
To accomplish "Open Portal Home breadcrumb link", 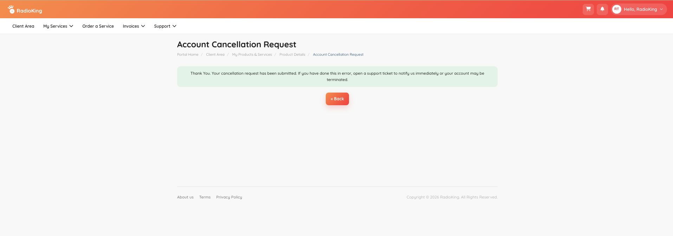I will [x=188, y=55].
